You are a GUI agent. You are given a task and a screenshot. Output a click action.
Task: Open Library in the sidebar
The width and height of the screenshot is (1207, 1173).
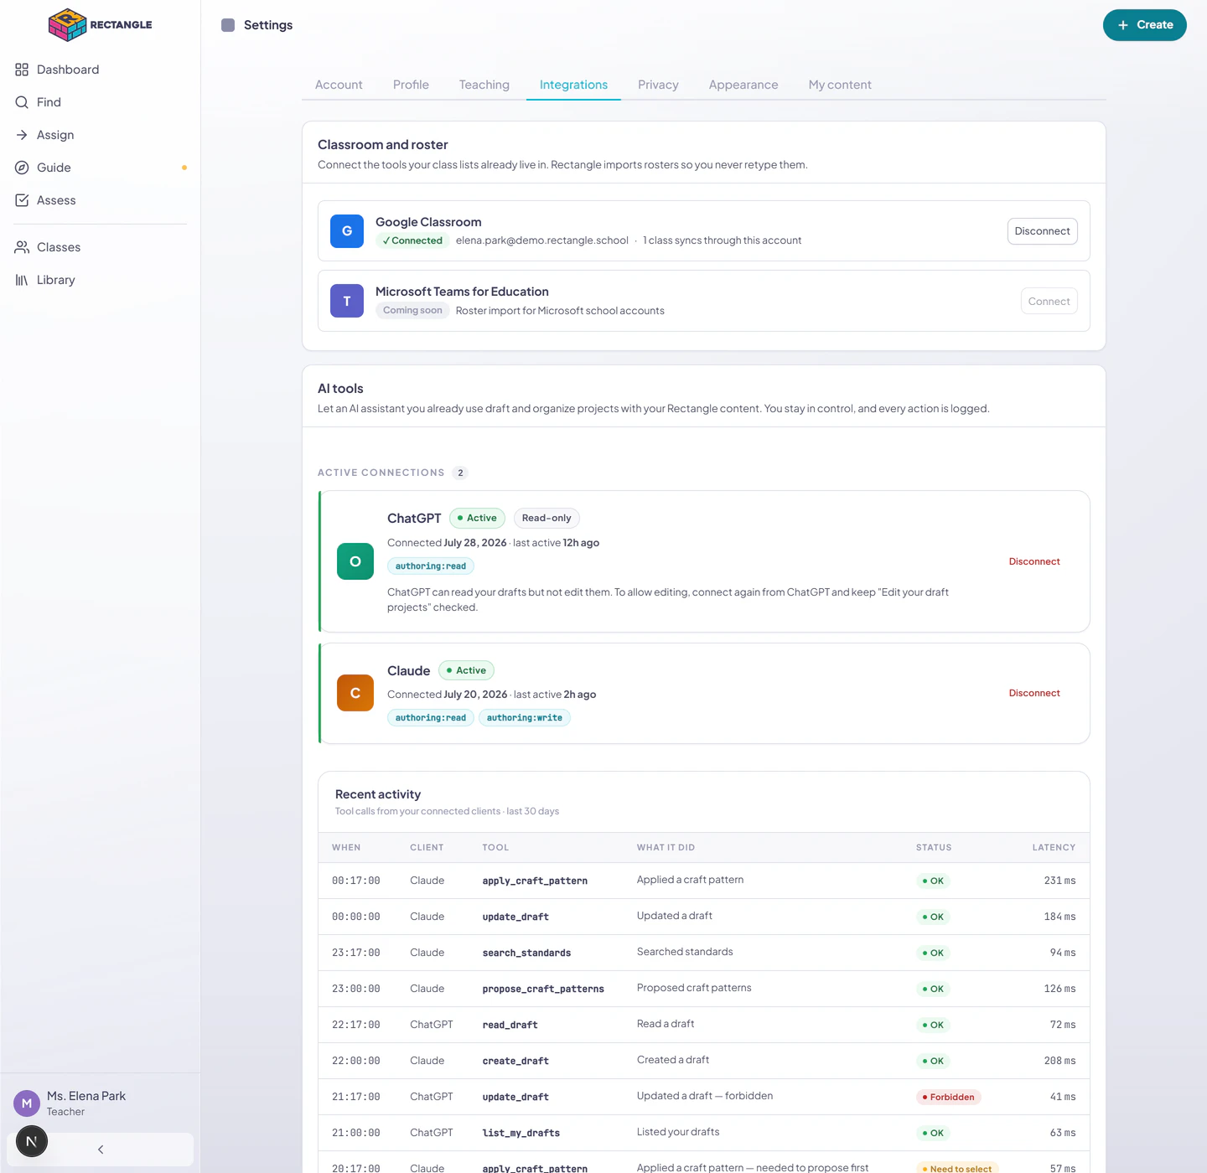[x=101, y=280]
